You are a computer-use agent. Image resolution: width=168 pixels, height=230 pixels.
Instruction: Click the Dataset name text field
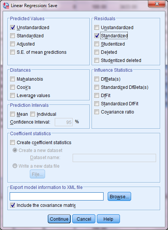114,158
